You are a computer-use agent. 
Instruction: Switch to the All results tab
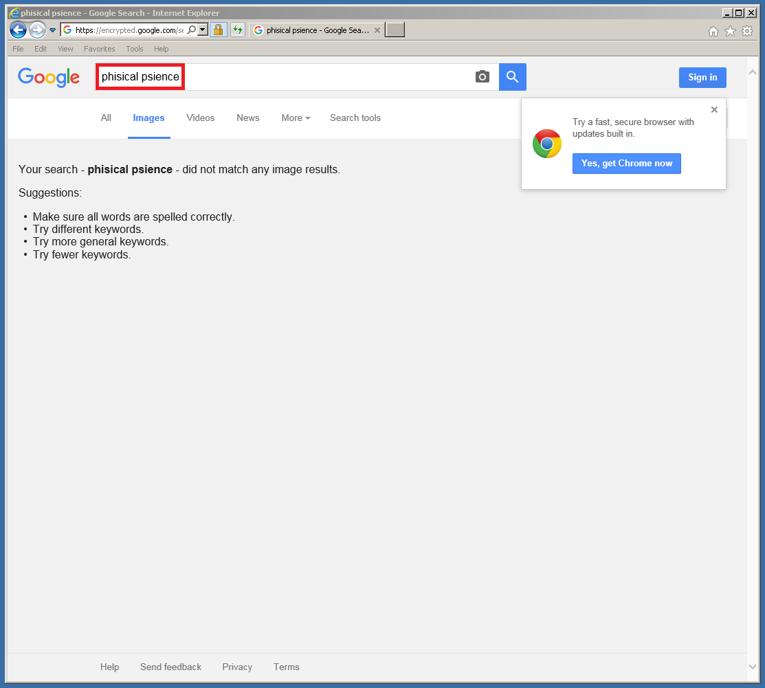tap(106, 118)
